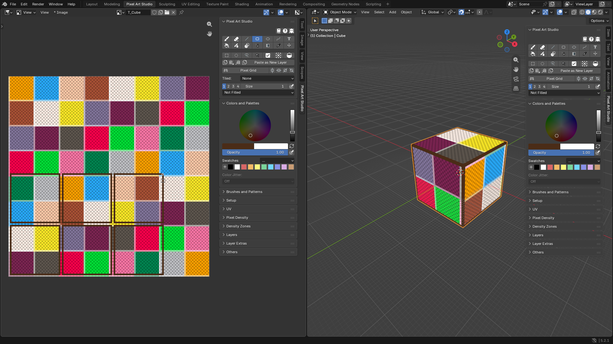The image size is (613, 344).
Task: Choose the ellipse tool in image editor panel
Action: click(x=268, y=39)
